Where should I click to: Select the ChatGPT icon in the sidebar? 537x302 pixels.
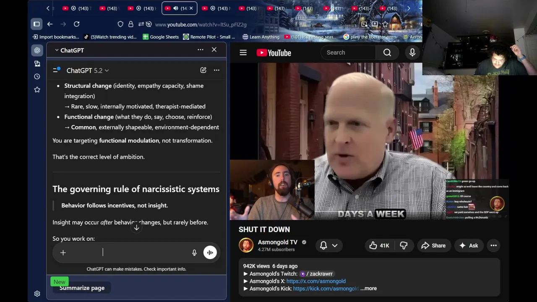(37, 50)
